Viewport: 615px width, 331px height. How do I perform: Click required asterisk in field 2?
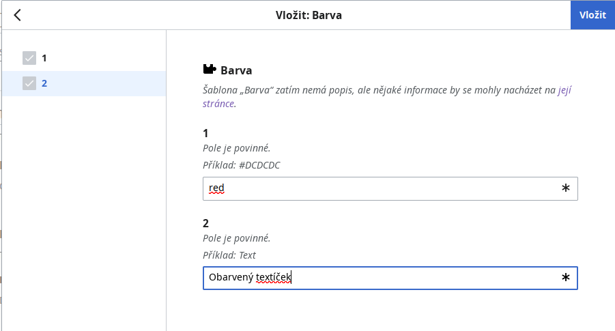(565, 278)
